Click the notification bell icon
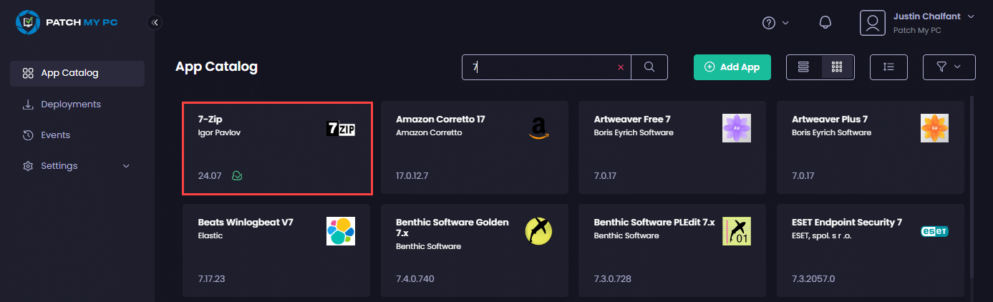The height and width of the screenshot is (302, 993). pos(825,23)
